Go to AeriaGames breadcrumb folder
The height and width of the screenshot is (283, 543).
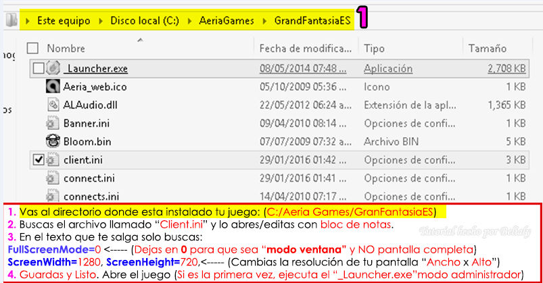[x=227, y=21]
